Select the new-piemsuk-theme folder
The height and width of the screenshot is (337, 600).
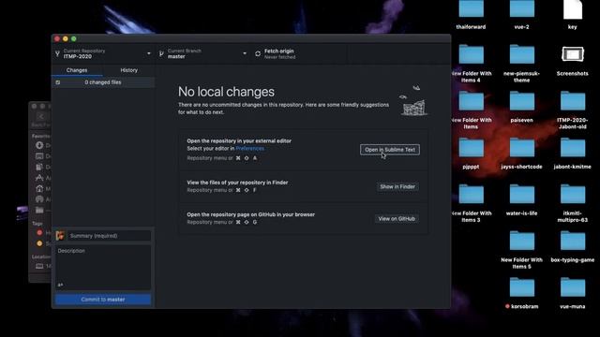[x=521, y=64]
